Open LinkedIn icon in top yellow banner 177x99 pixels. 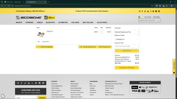156,11
